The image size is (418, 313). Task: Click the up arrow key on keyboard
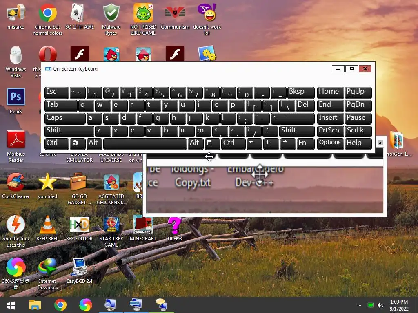click(x=270, y=131)
